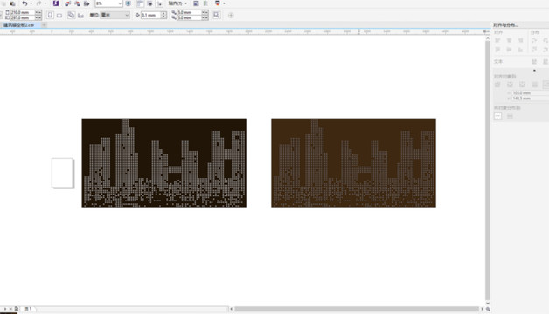
Task: Select the right brown pattern artwork
Action: coord(354,163)
